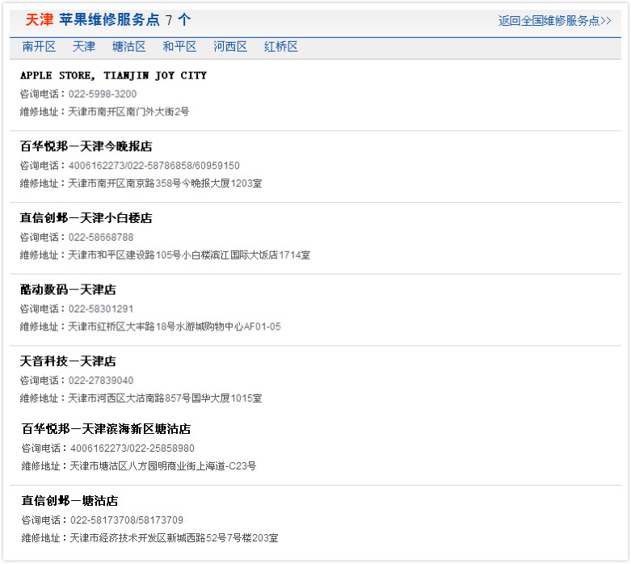
Task: Click phone number 022-5998-3200
Action: pos(103,94)
